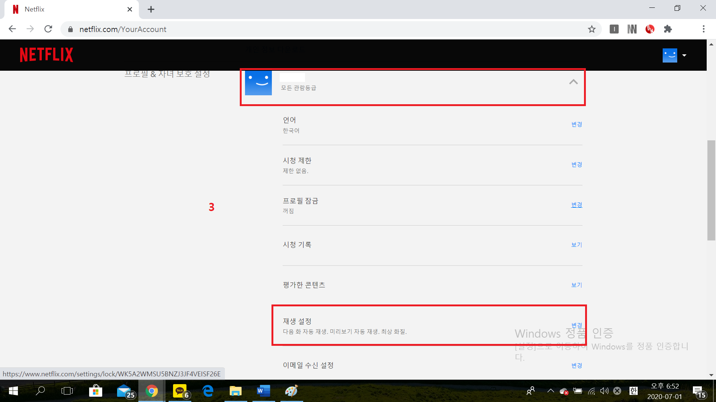Image resolution: width=716 pixels, height=402 pixels.
Task: Close the Netflix tab
Action: [x=130, y=9]
